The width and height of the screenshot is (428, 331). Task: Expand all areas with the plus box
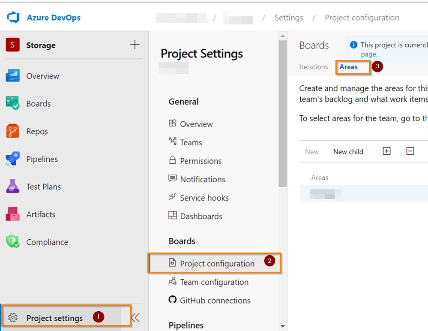click(x=386, y=151)
